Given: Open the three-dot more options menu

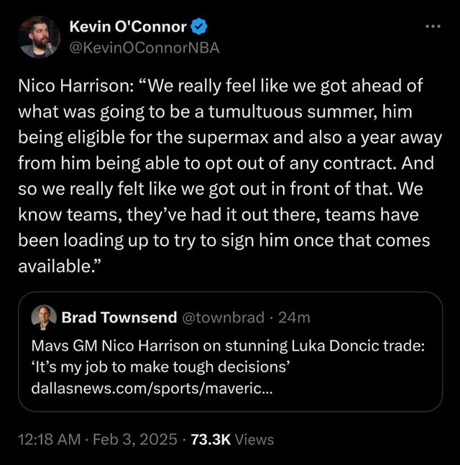Looking at the screenshot, I should [431, 27].
